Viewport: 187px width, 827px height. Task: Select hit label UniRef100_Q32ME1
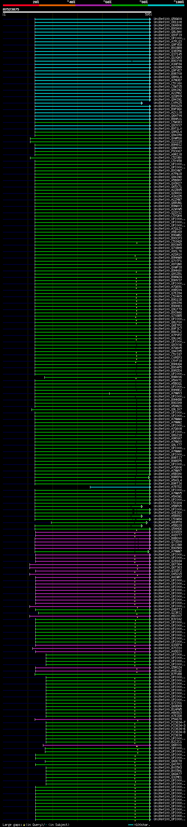168,777
